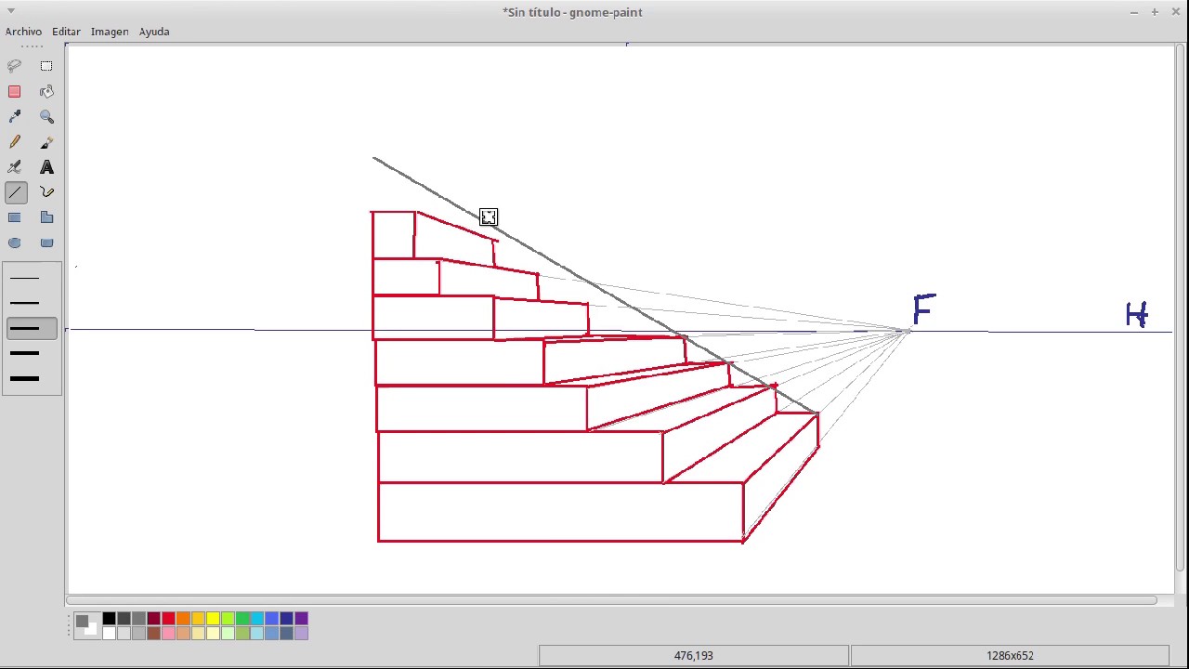Click the image size 1286x652 in status bar
This screenshot has height=669, width=1189.
[x=1010, y=656]
